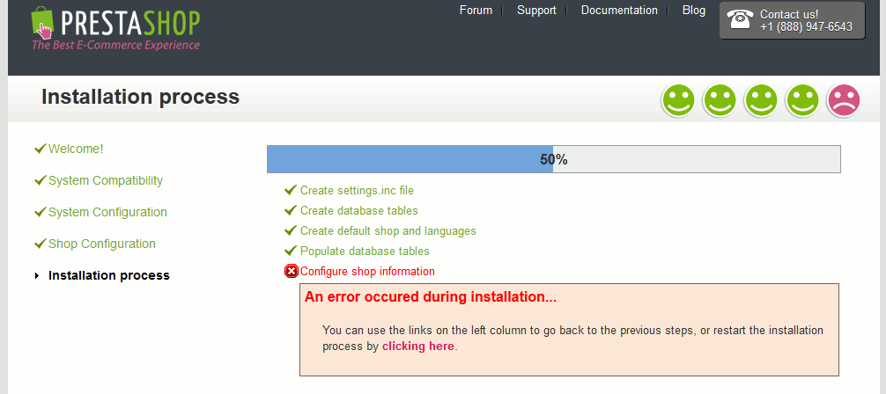Click the Create settings.inc file text
Screen dimensions: 886x394
pos(357,191)
